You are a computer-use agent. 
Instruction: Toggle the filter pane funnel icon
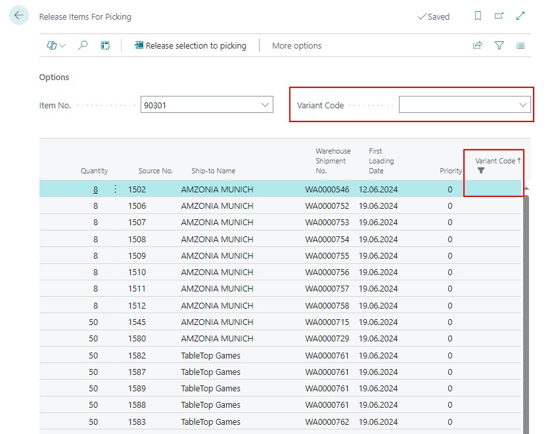tap(499, 45)
